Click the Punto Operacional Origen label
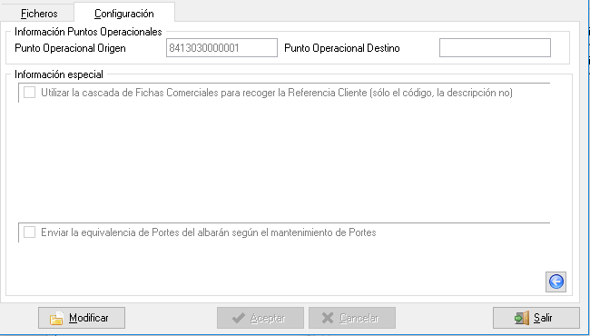 click(71, 48)
